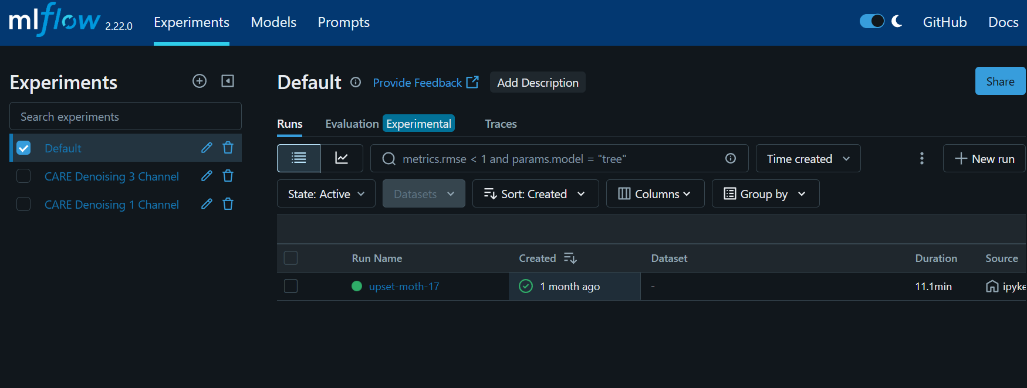
Task: Click the Share button
Action: coord(1000,81)
